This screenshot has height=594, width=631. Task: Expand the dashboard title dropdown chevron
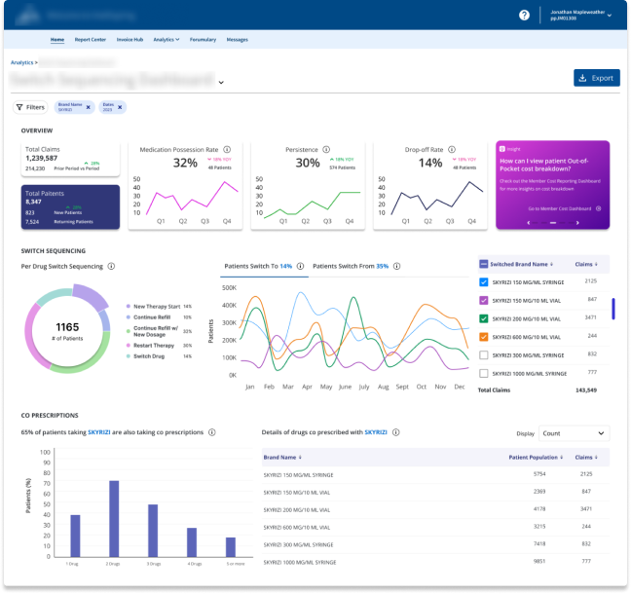(x=221, y=83)
